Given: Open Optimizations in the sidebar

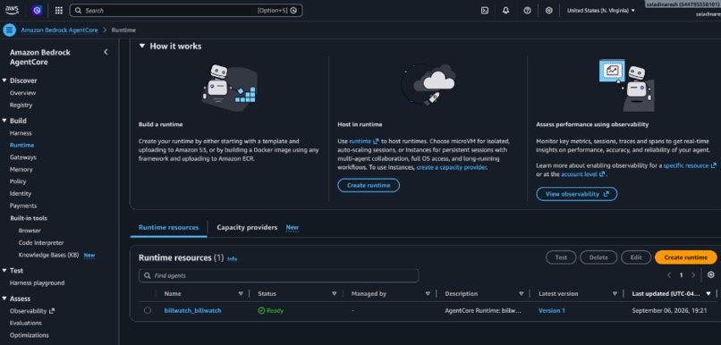Looking at the screenshot, I should (x=29, y=335).
